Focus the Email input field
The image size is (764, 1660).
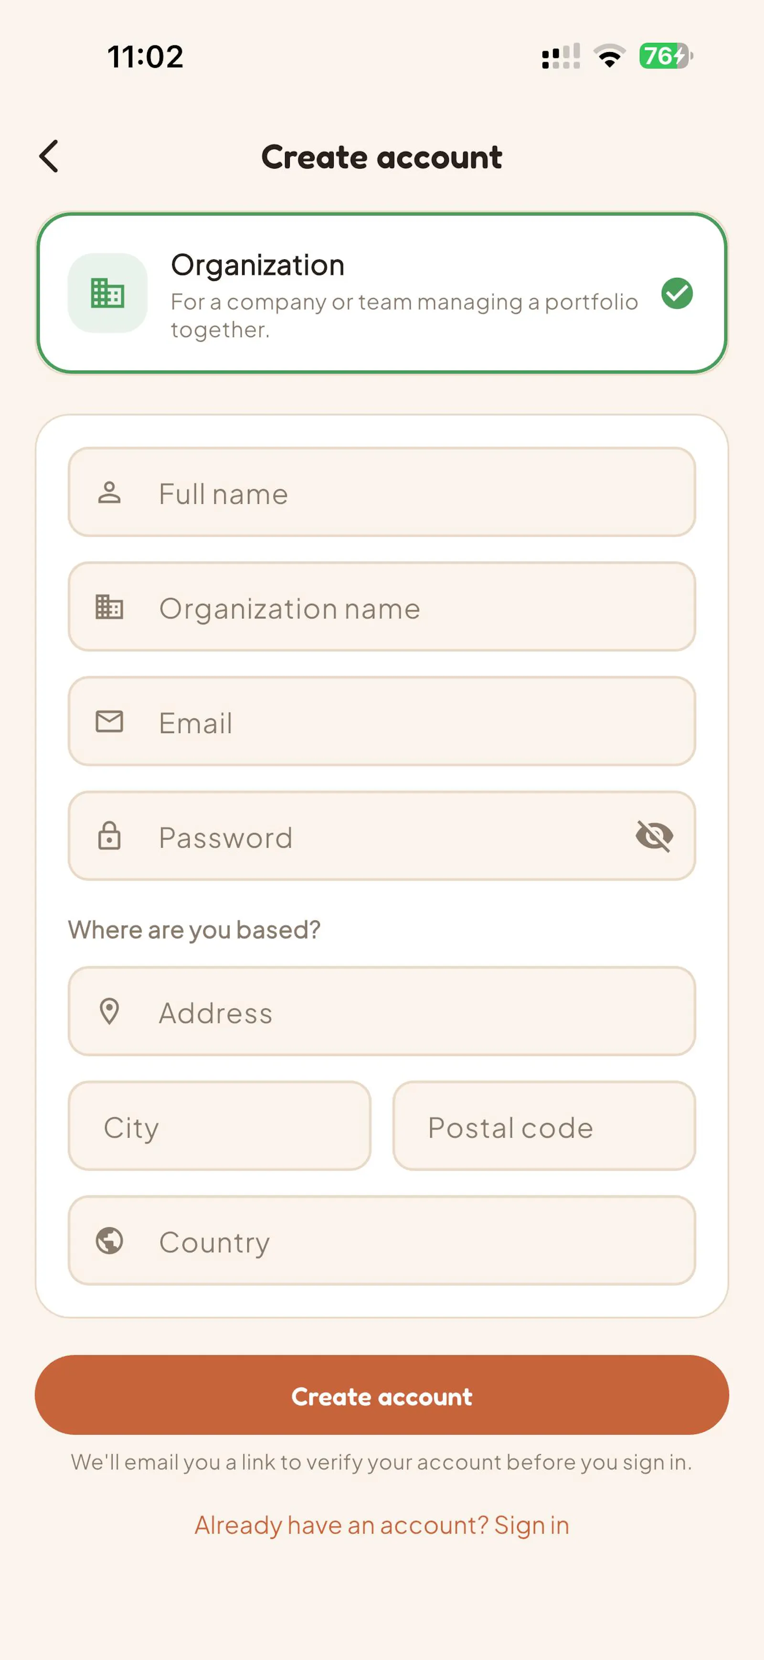point(382,721)
